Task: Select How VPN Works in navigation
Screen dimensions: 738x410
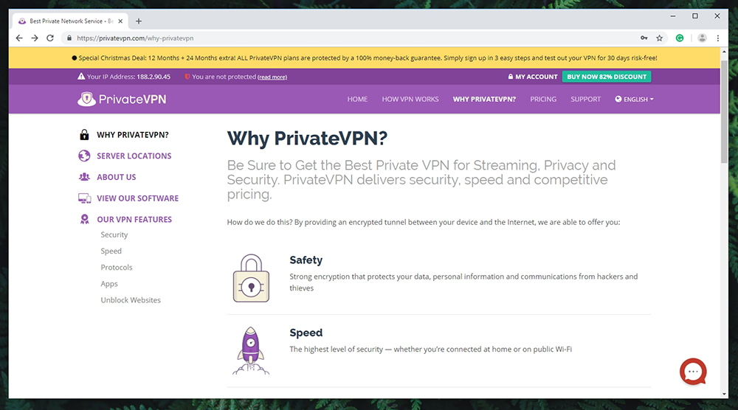Action: [410, 100]
